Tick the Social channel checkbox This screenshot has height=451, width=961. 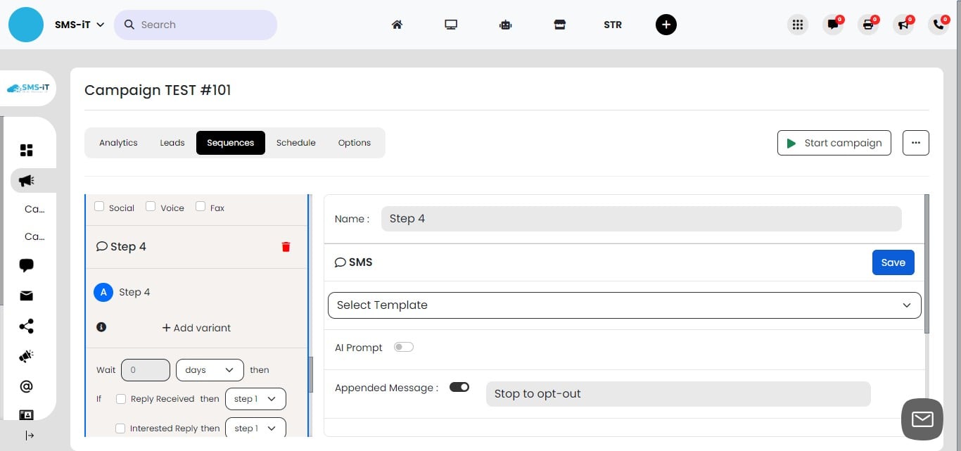[99, 205]
